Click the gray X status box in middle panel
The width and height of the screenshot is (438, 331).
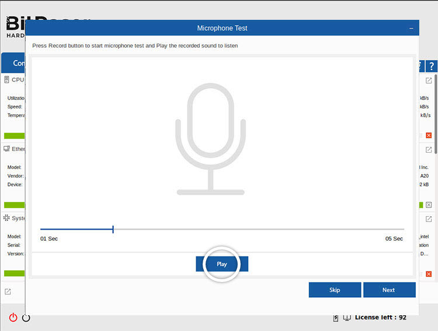click(x=429, y=205)
